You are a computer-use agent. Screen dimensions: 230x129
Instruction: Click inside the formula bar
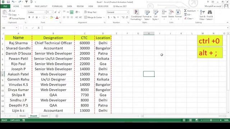point(135,28)
